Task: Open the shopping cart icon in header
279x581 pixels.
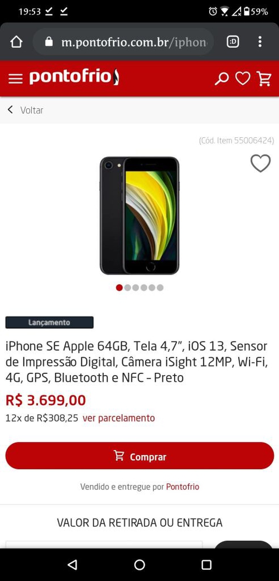Action: (264, 79)
